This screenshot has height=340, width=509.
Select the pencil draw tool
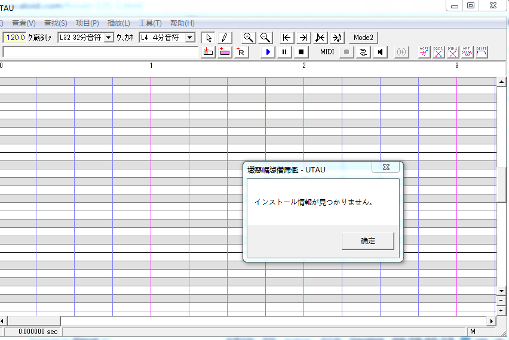[224, 38]
